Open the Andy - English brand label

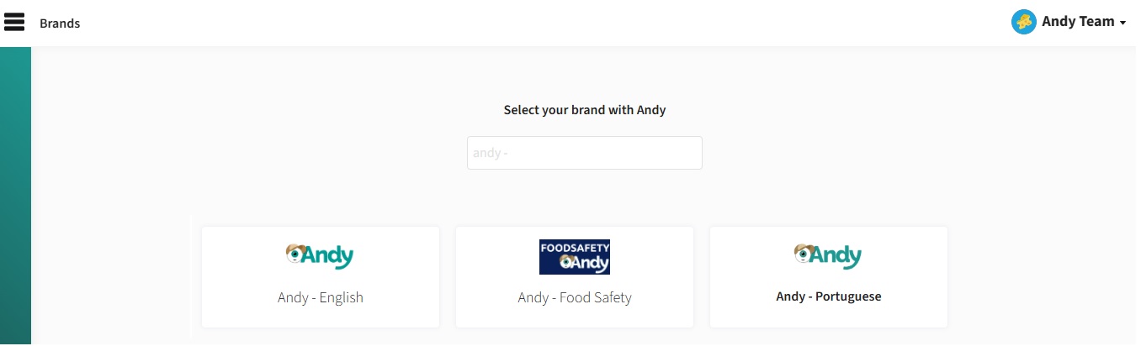point(321,297)
